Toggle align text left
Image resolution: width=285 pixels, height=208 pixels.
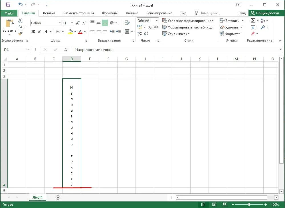[x=92, y=32]
